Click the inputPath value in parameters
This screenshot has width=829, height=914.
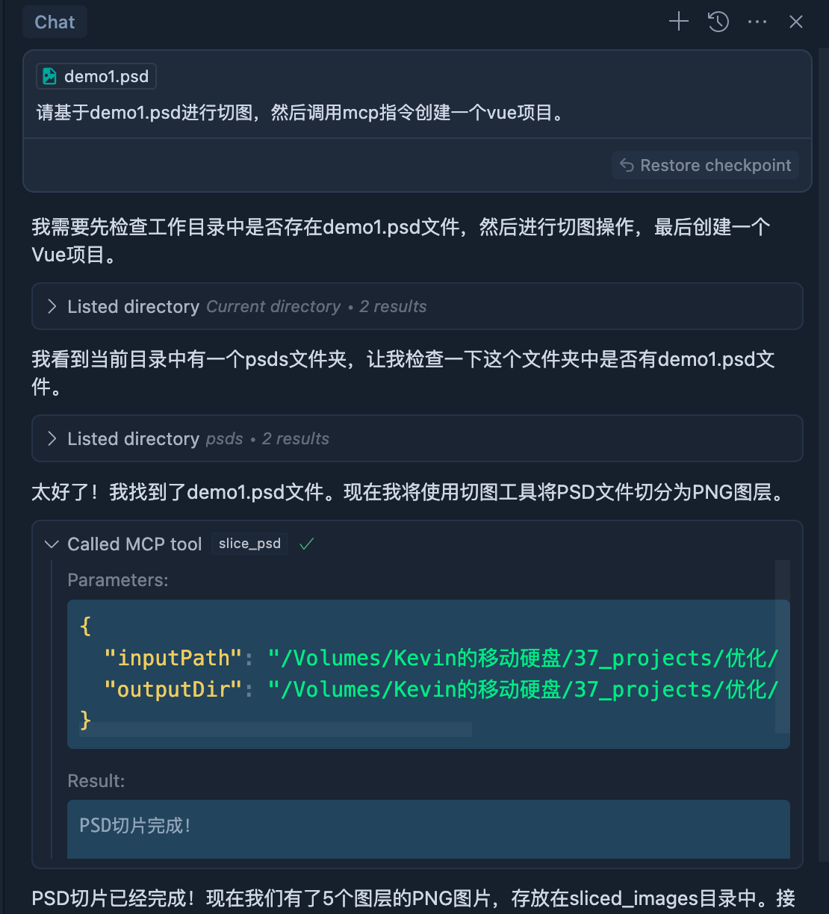click(524, 658)
